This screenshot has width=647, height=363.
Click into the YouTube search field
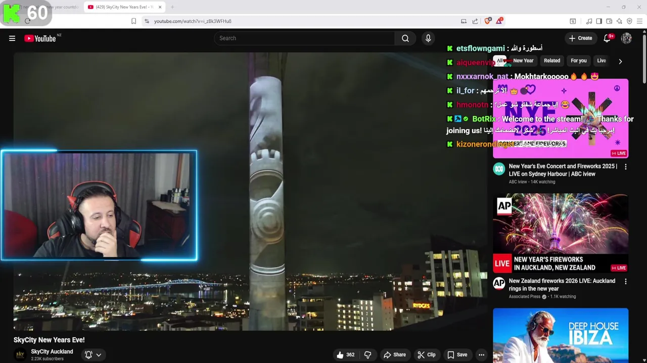pyautogui.click(x=305, y=38)
